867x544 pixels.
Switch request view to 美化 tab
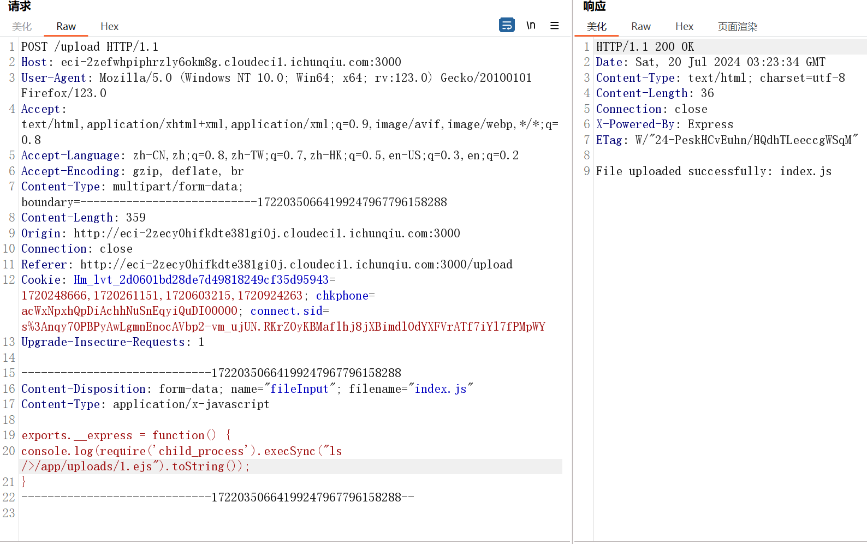click(x=22, y=26)
